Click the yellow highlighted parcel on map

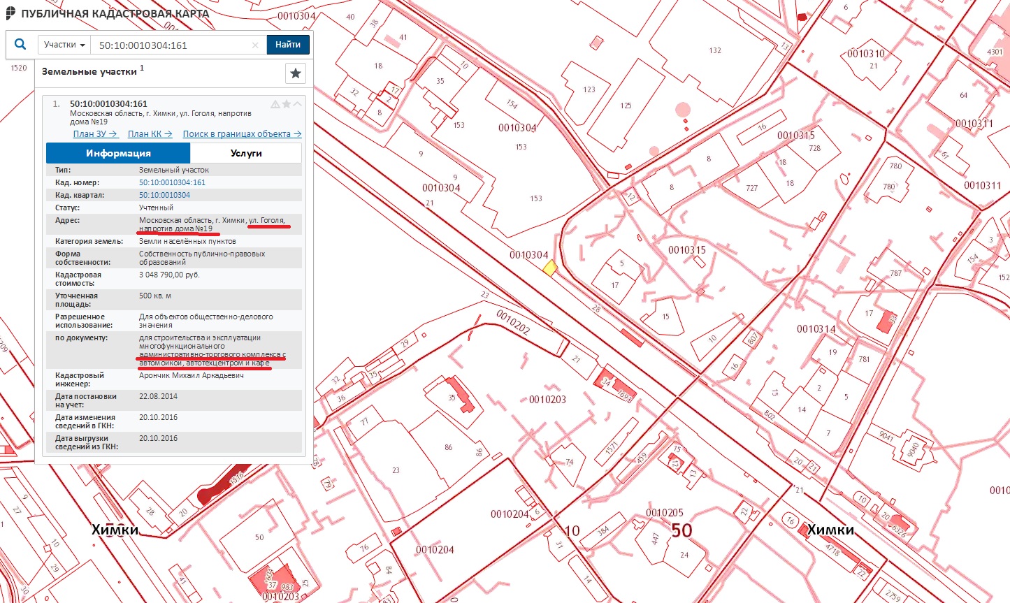tap(550, 268)
